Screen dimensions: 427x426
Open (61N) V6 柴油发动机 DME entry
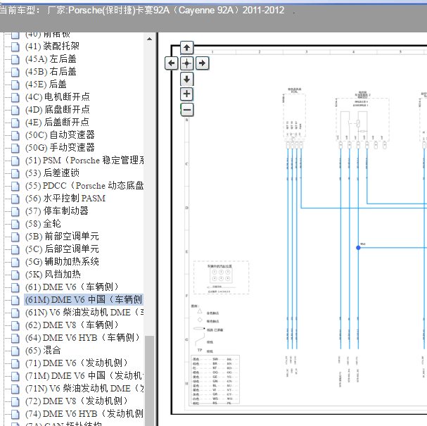[84, 313]
